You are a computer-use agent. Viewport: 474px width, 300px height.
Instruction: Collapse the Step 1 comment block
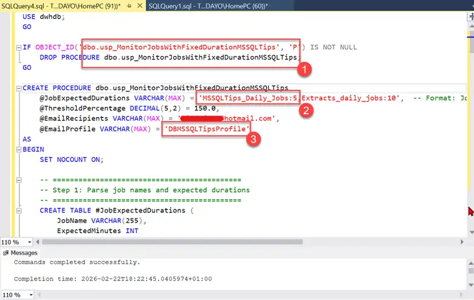click(x=19, y=180)
